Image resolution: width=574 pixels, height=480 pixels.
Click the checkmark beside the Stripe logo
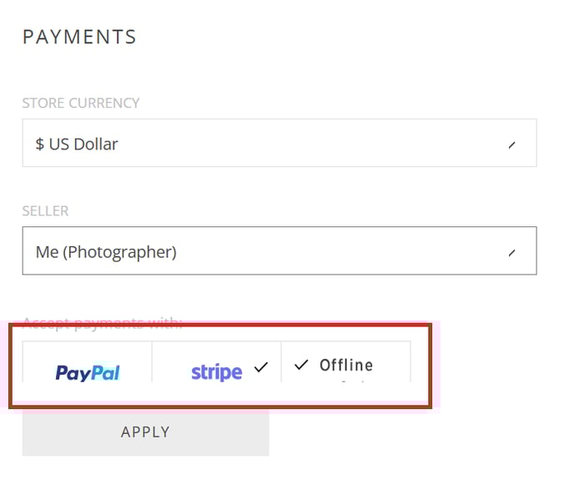tap(261, 366)
